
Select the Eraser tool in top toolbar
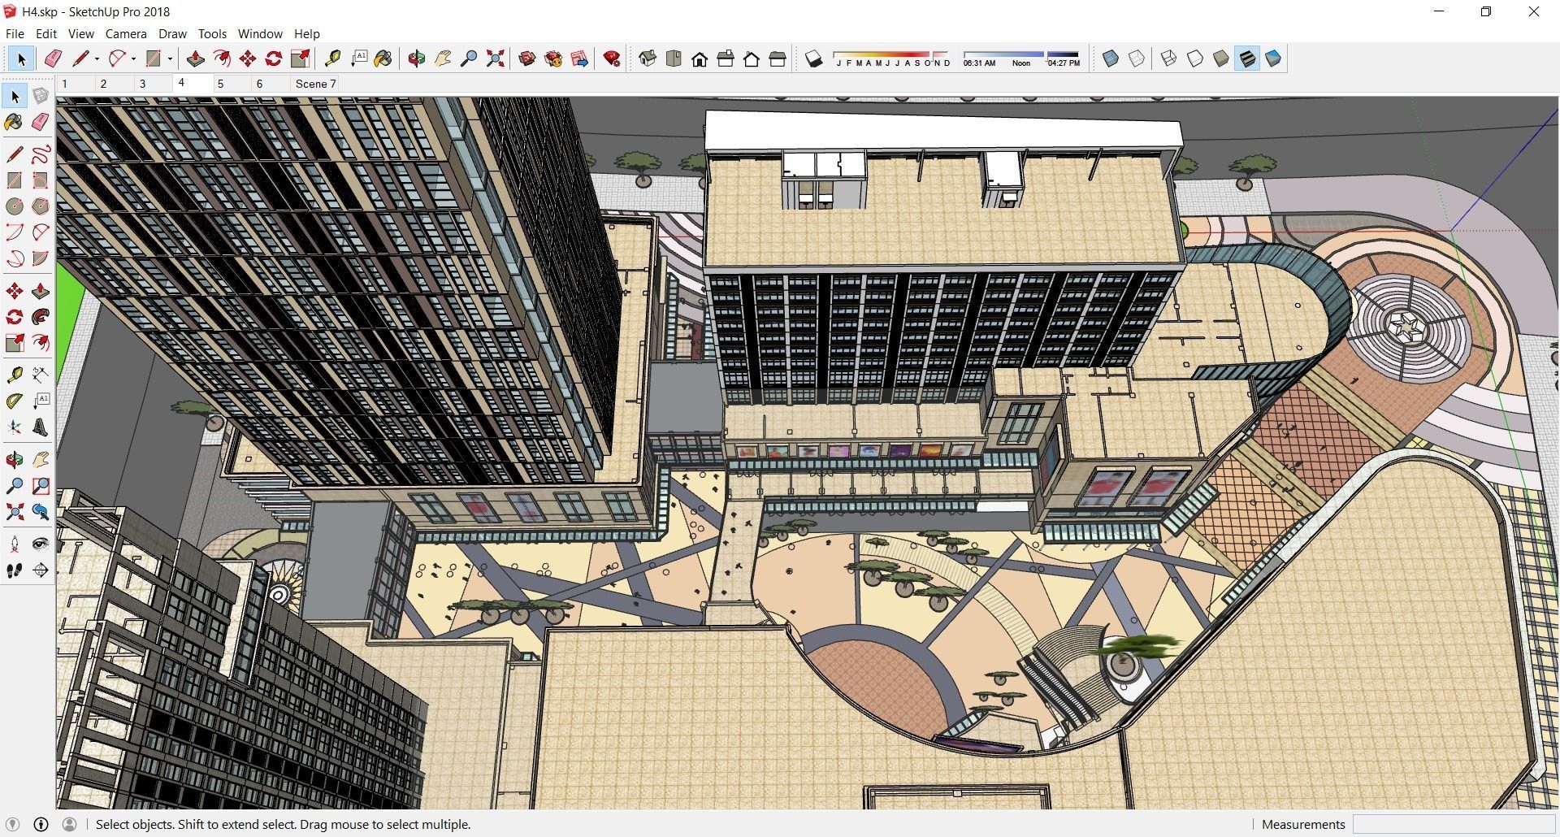(53, 59)
